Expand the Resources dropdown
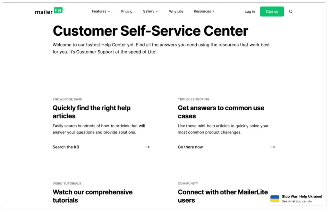Viewport: 332px width, 212px height. coord(204,11)
